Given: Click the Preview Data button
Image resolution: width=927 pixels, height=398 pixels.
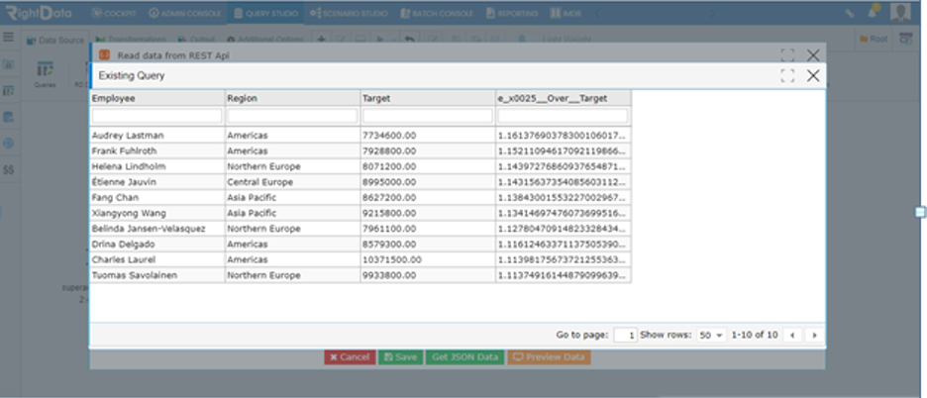Looking at the screenshot, I should pos(549,357).
